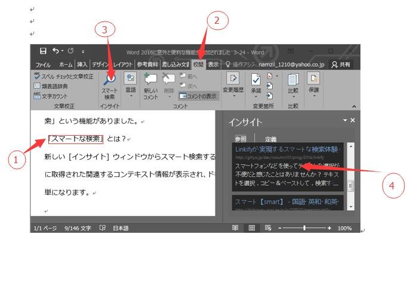Click the zoom out minus button
407x281 pixels.
click(x=280, y=228)
